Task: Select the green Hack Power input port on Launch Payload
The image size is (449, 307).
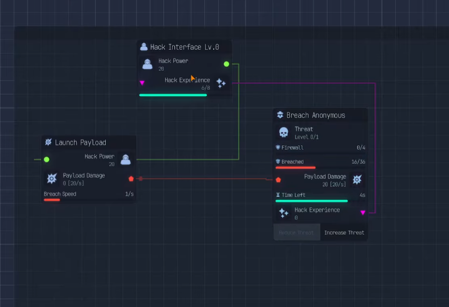Action: coord(46,160)
